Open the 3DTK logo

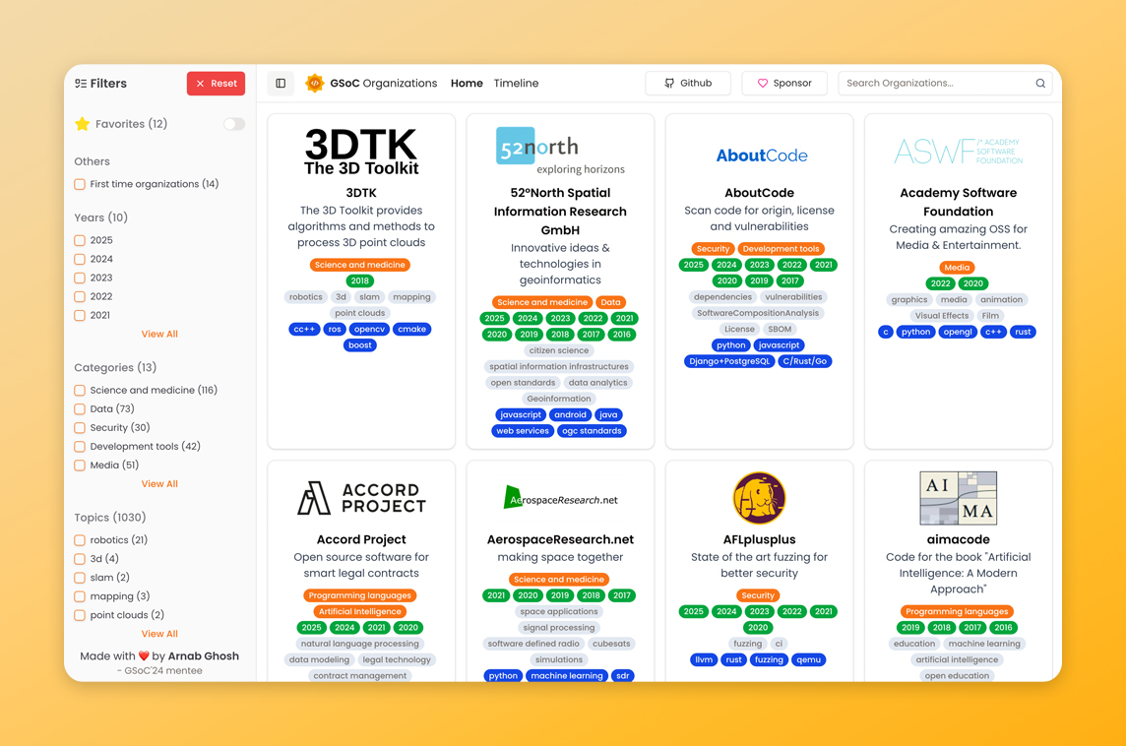tap(361, 152)
